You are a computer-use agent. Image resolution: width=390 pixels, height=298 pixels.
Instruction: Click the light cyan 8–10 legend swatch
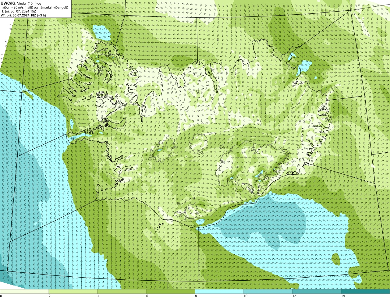click(219, 291)
